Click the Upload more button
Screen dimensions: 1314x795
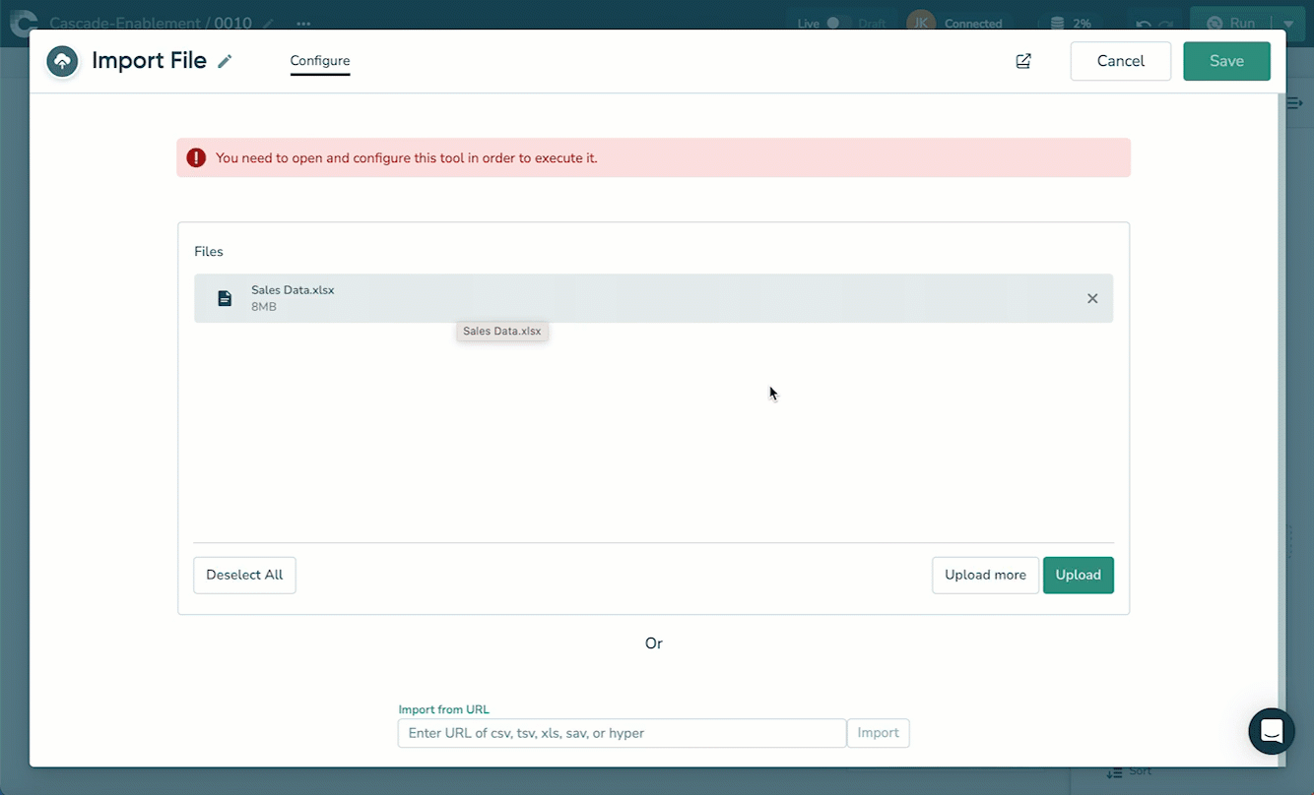point(985,575)
